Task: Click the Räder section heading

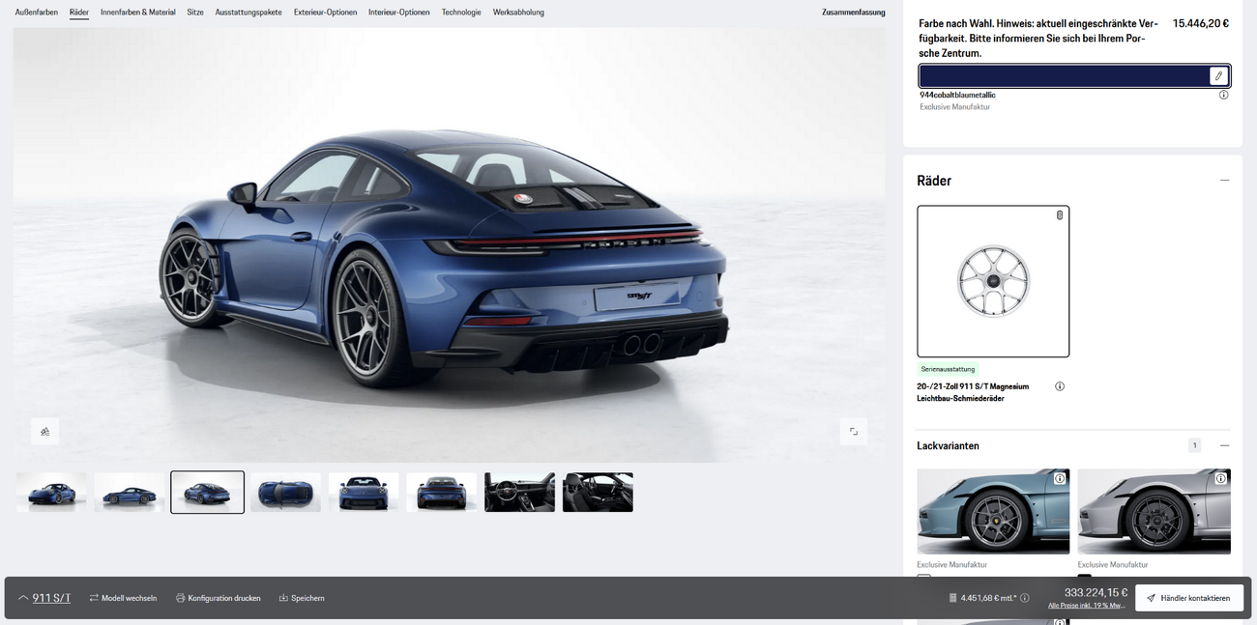Action: pos(934,181)
